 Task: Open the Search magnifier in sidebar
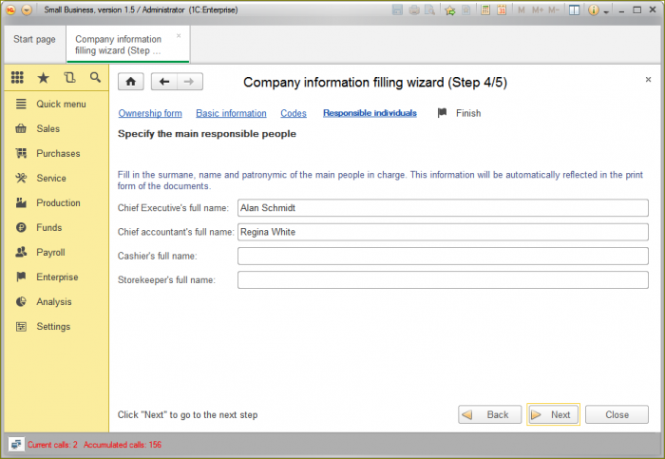(95, 78)
